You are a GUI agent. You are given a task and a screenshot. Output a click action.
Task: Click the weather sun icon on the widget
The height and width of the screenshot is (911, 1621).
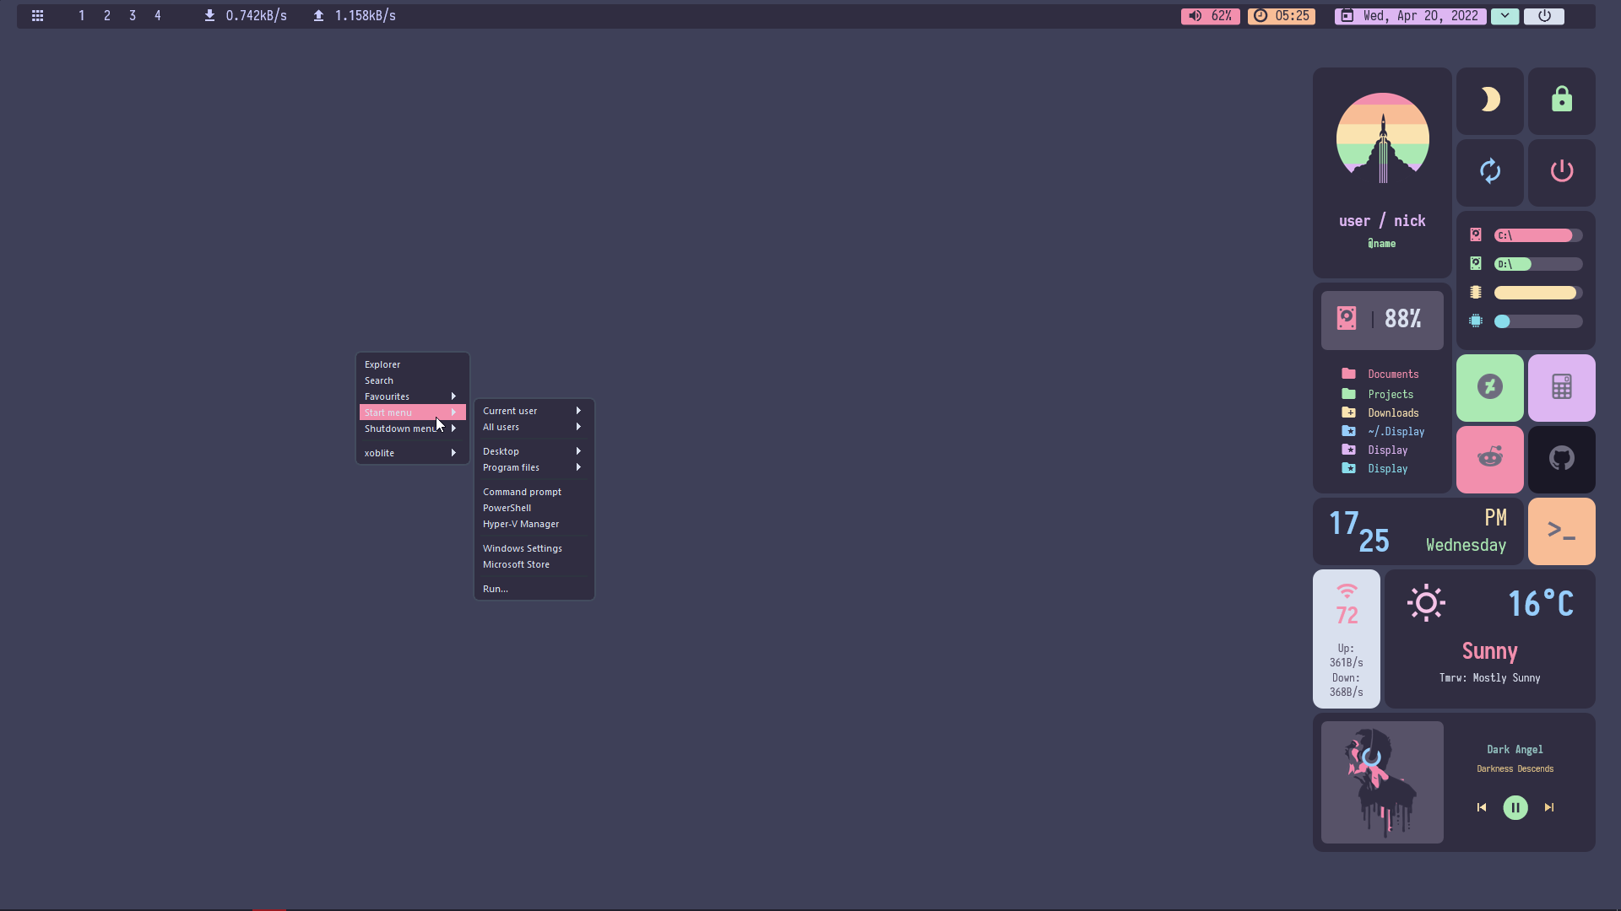[1425, 602]
